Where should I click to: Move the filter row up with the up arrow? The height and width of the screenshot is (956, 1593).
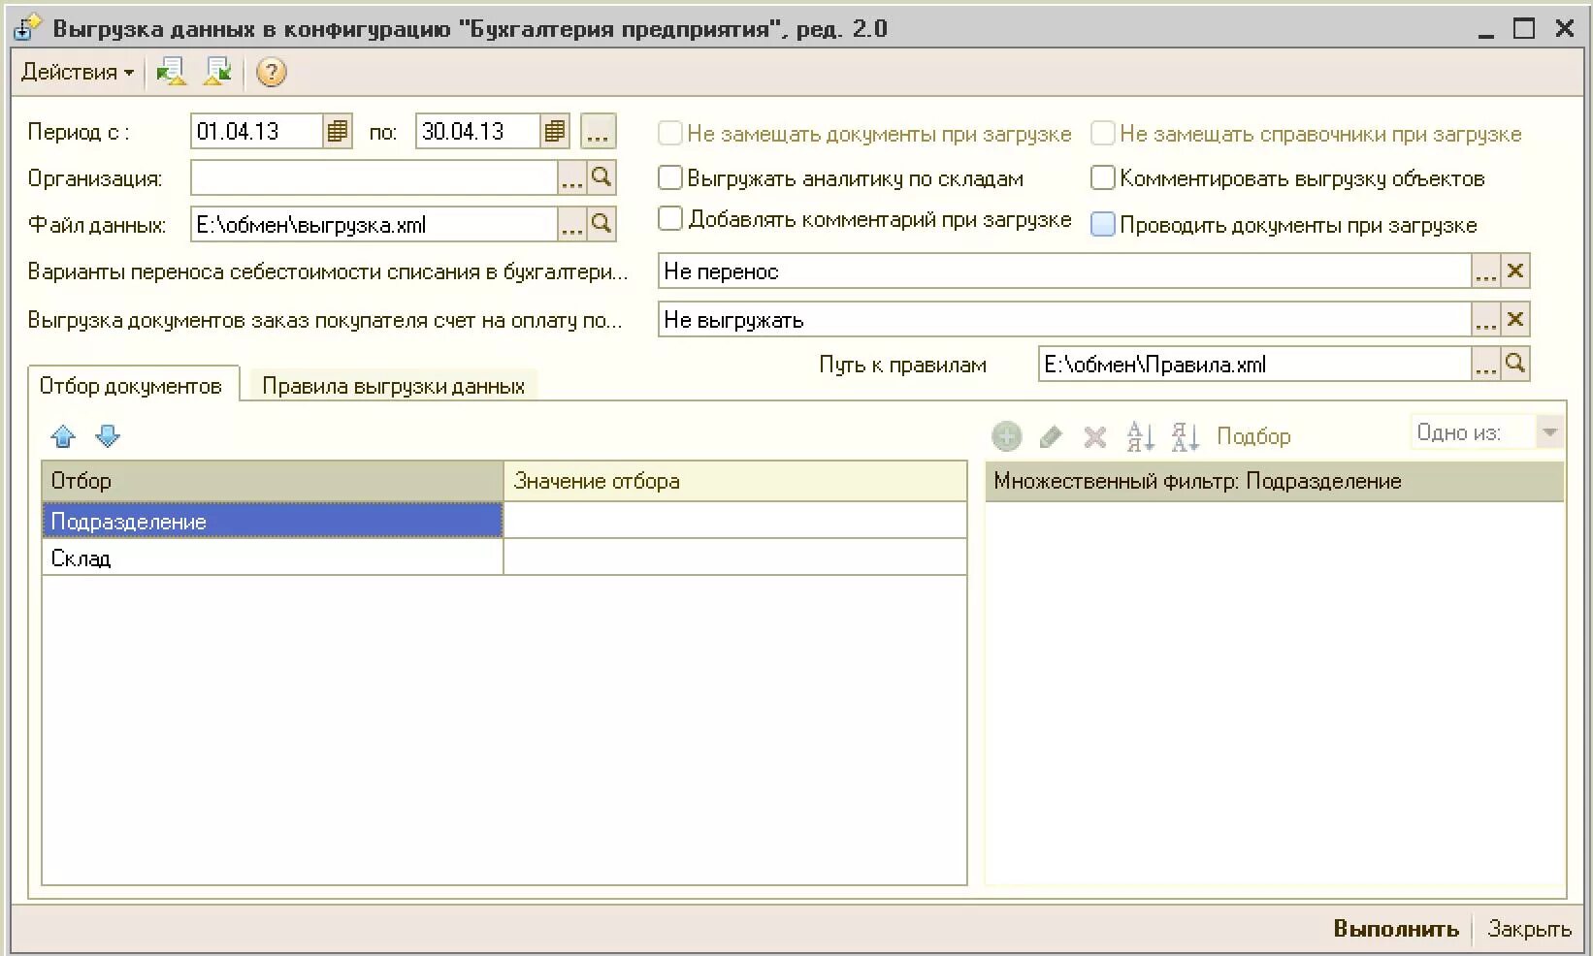63,436
